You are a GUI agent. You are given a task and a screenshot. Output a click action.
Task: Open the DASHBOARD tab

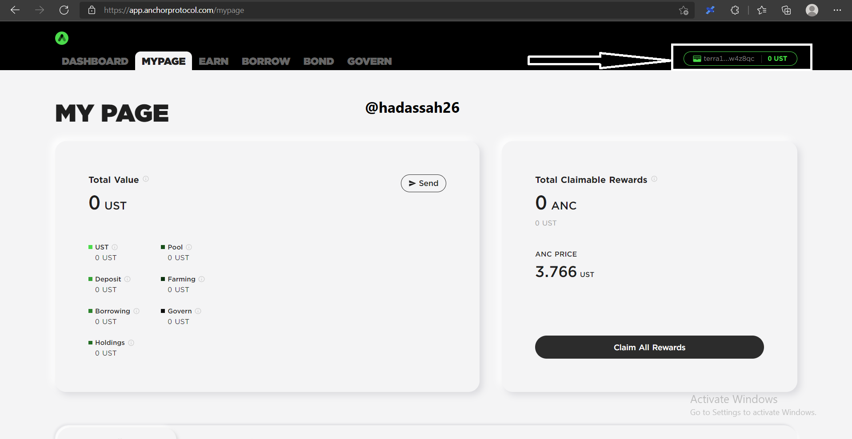(95, 61)
